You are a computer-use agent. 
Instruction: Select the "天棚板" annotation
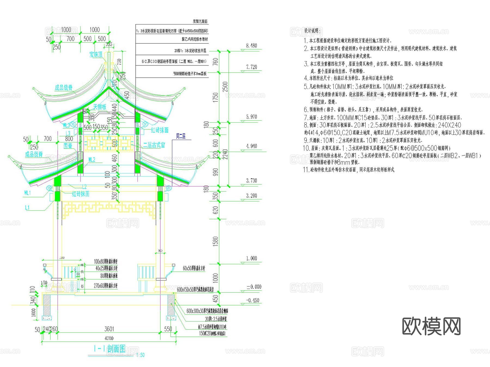coord(100,107)
